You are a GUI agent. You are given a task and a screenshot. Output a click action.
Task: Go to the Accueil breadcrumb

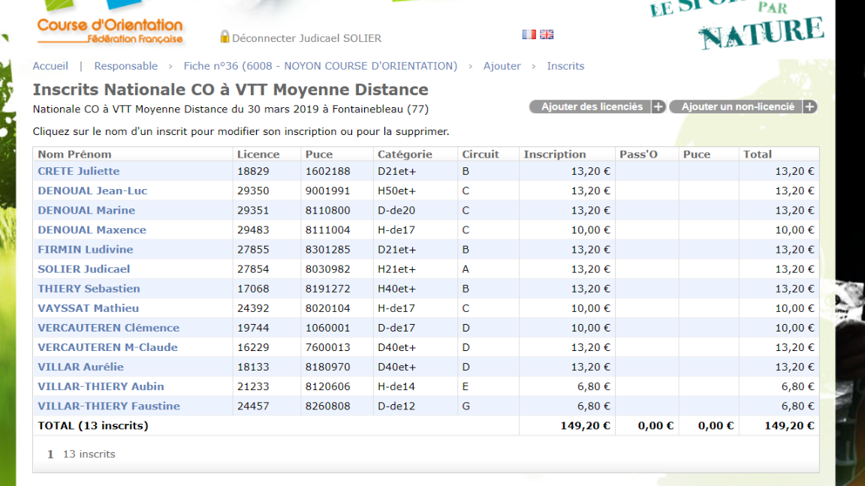tap(50, 66)
